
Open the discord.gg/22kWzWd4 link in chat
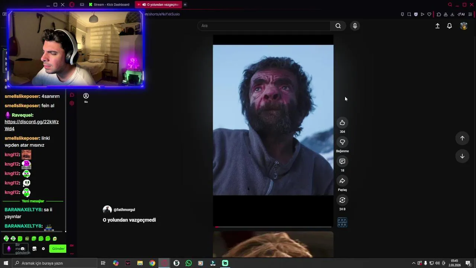click(x=32, y=125)
